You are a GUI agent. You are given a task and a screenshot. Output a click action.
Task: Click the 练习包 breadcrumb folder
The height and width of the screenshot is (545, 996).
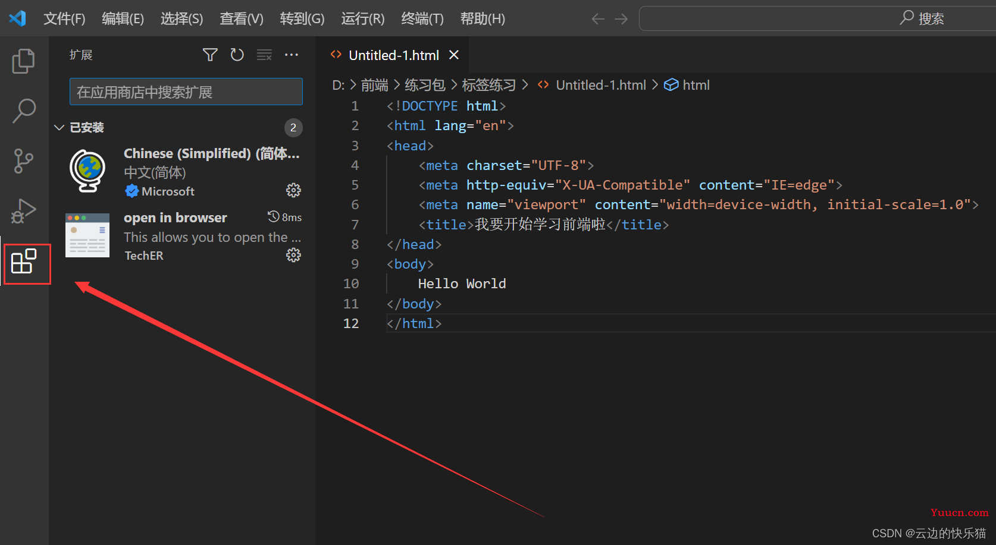pos(425,85)
